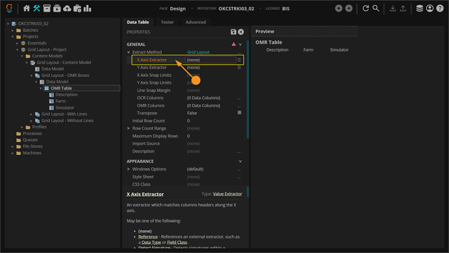Toggle the Transpose checkbox

click(239, 113)
